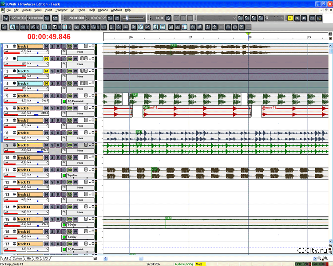333x266 pixels.
Task: Select the Track 17 name label
Action: [x=30, y=244]
